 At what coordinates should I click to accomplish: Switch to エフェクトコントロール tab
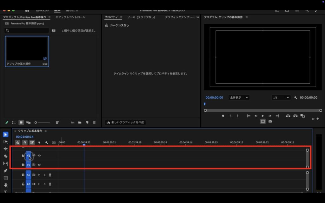click(x=70, y=17)
